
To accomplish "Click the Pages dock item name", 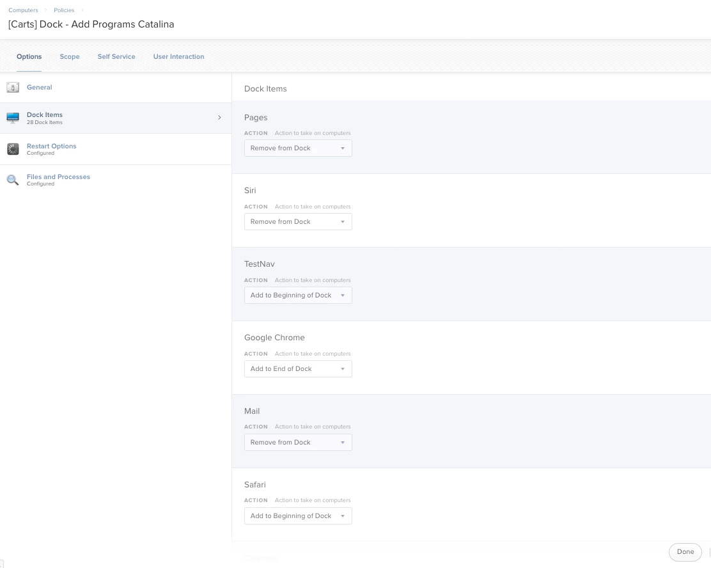I will 256,118.
